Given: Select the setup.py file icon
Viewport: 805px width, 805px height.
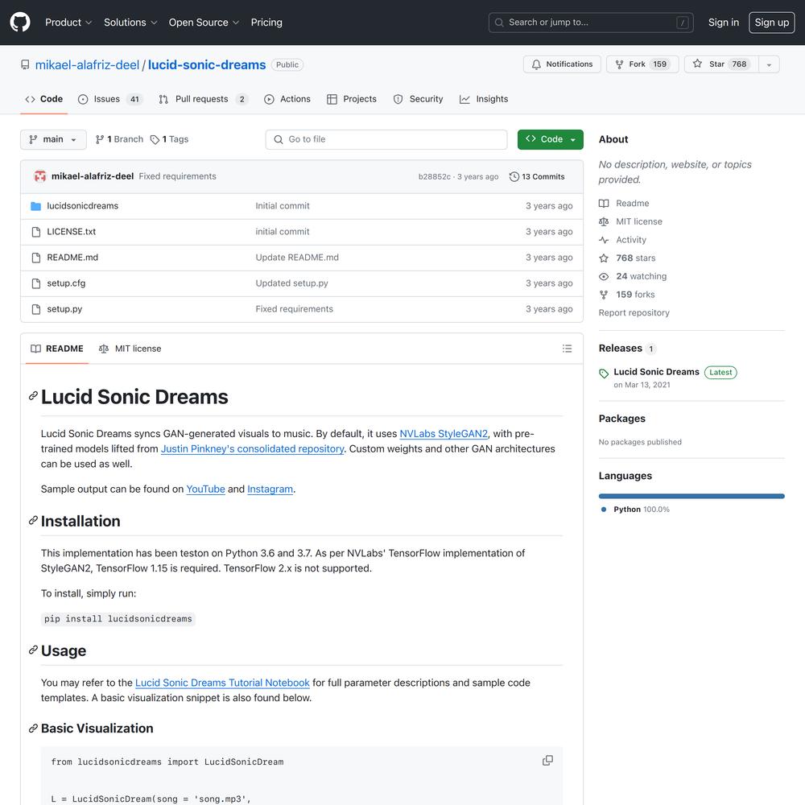Looking at the screenshot, I should tap(36, 309).
